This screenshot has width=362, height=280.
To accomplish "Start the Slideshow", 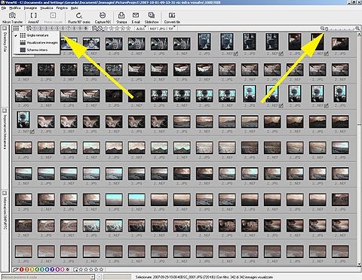I will (152, 18).
